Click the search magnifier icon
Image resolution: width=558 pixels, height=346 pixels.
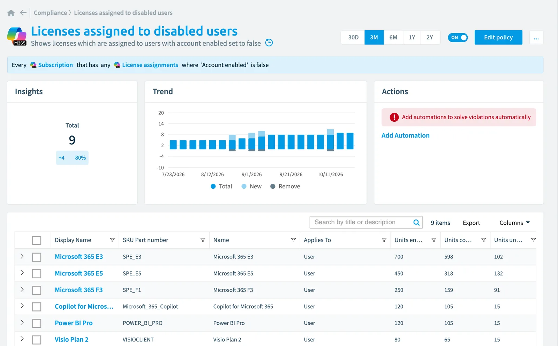(416, 223)
